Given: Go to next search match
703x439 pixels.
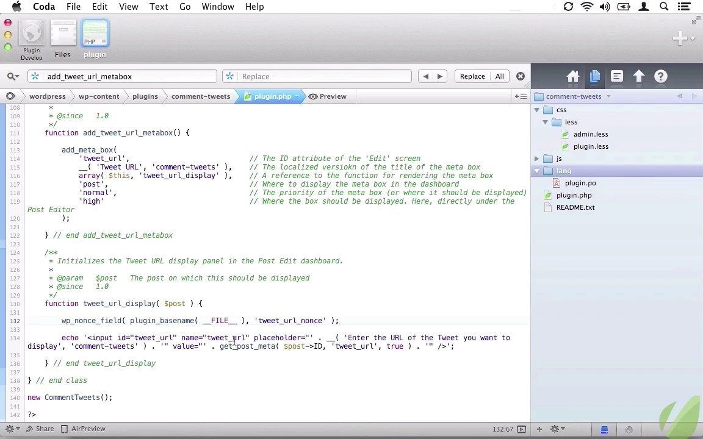Looking at the screenshot, I should point(440,77).
